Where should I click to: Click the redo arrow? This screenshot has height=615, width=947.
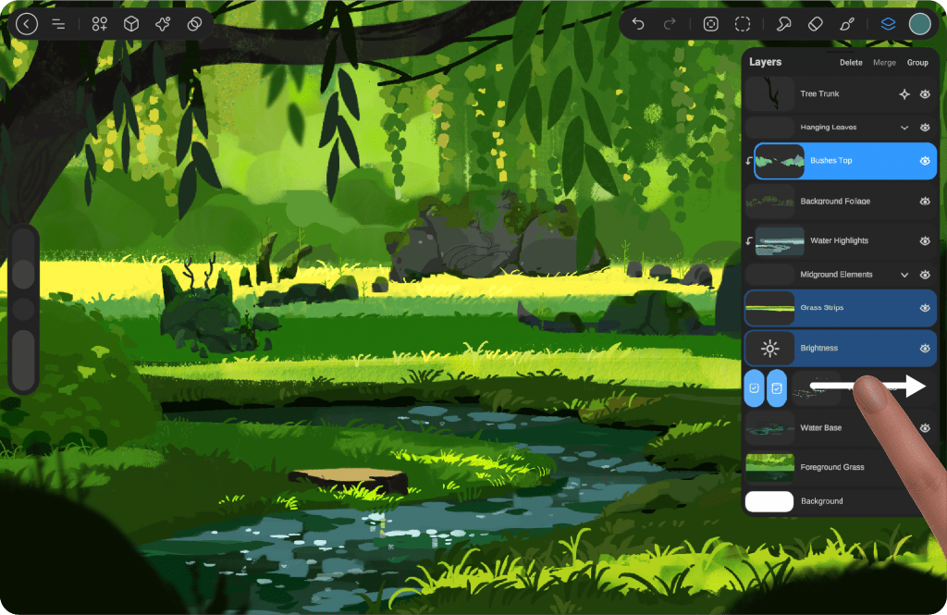670,24
